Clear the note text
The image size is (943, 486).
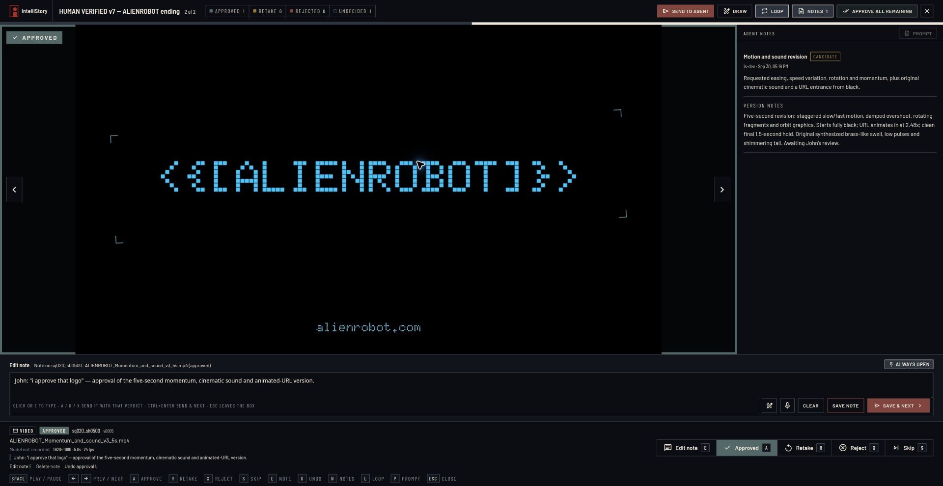click(x=810, y=405)
